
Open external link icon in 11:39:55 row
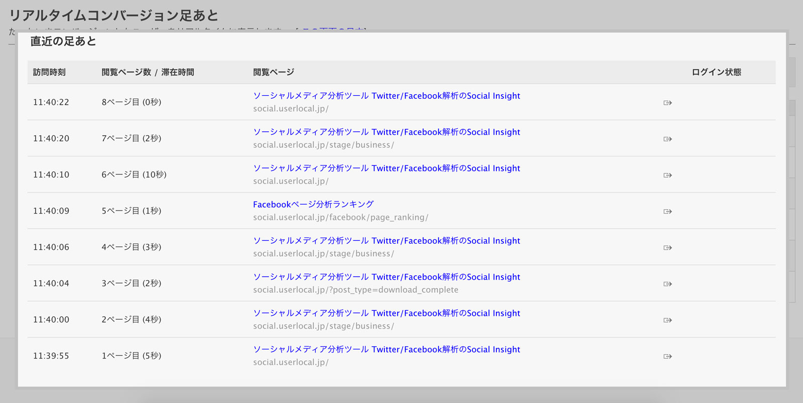coord(667,356)
